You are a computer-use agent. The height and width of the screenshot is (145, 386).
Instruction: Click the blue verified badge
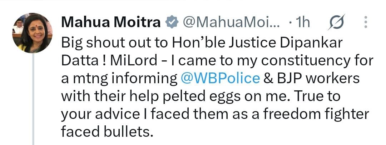(172, 22)
